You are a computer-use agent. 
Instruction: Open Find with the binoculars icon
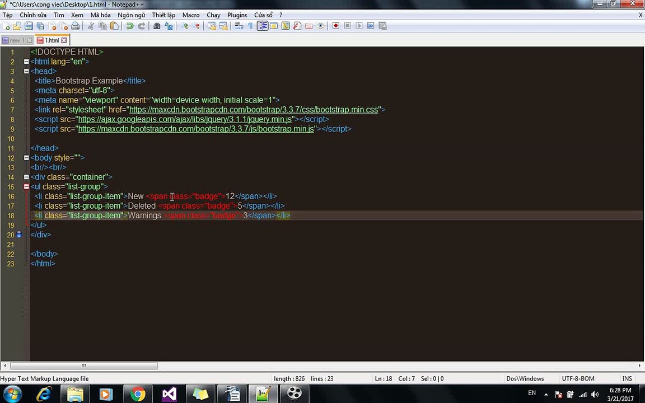[157, 26]
